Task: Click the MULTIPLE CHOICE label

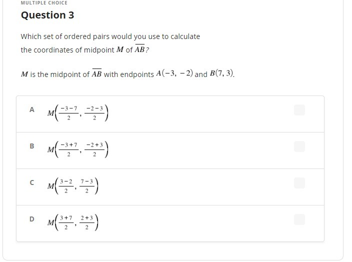Action: click(44, 3)
